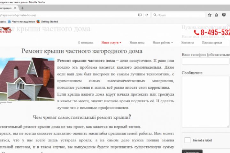Image resolution: width=230 pixels, height=153 pixels.
Task: Click the 8-495 phone number
Action: 215,33
